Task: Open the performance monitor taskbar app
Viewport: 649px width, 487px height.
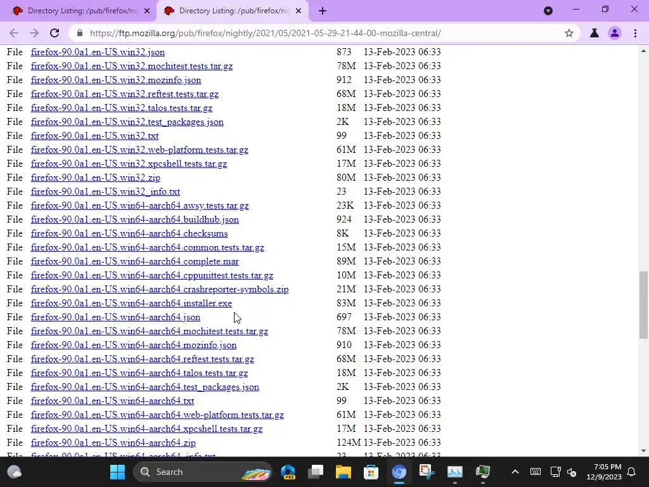Action: click(454, 472)
